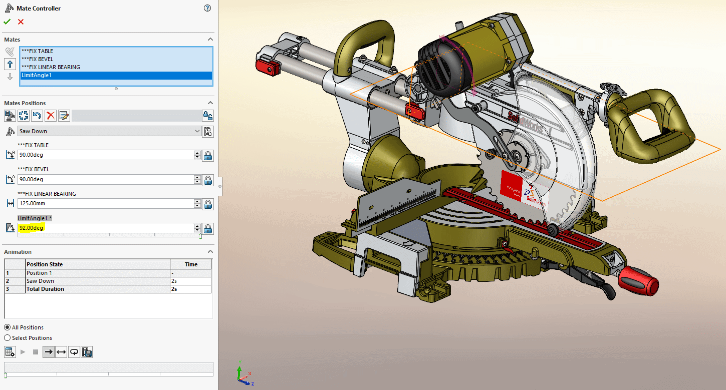
Task: Click Rename Position notepad icon
Action: 64,116
